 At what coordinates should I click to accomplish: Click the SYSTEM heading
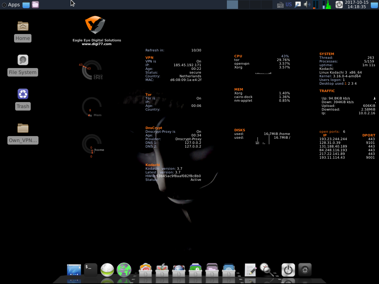326,54
